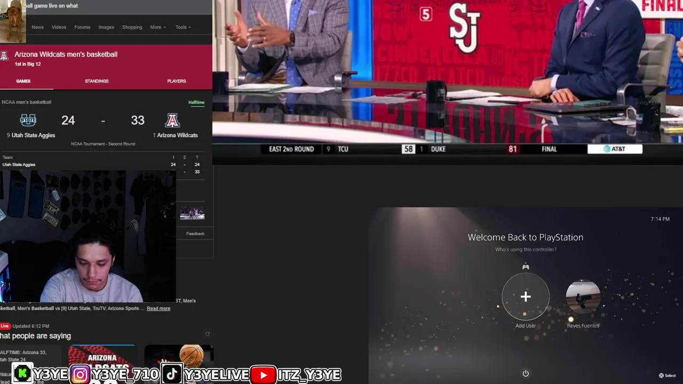Click the NCAA men's basketball label

tap(27, 102)
